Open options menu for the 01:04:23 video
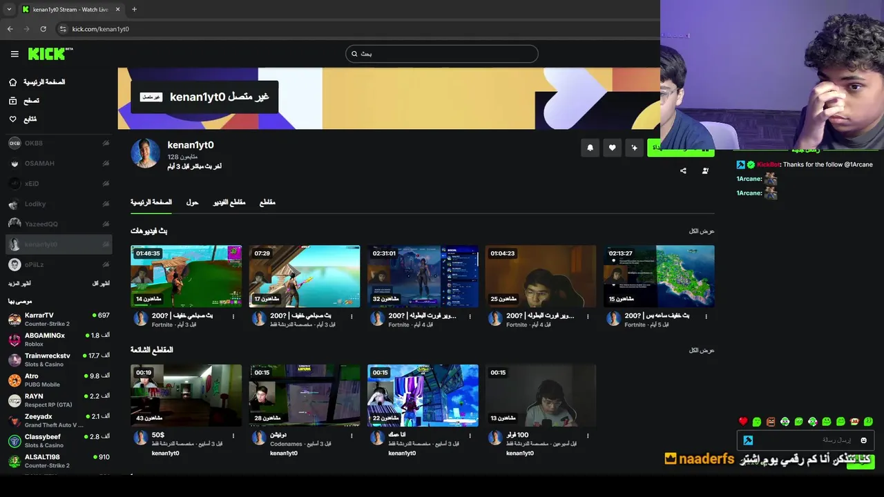 (x=588, y=316)
